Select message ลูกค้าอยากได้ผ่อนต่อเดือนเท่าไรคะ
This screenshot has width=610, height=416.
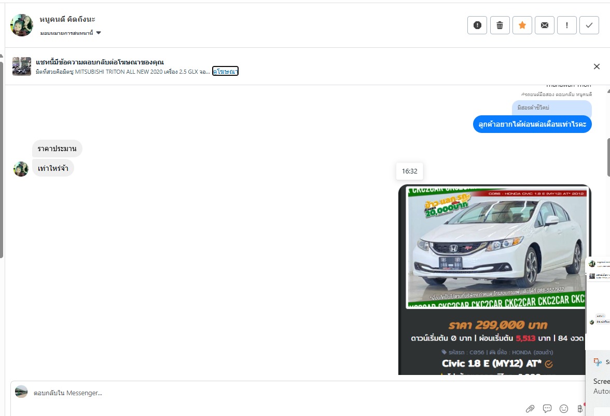pos(532,124)
